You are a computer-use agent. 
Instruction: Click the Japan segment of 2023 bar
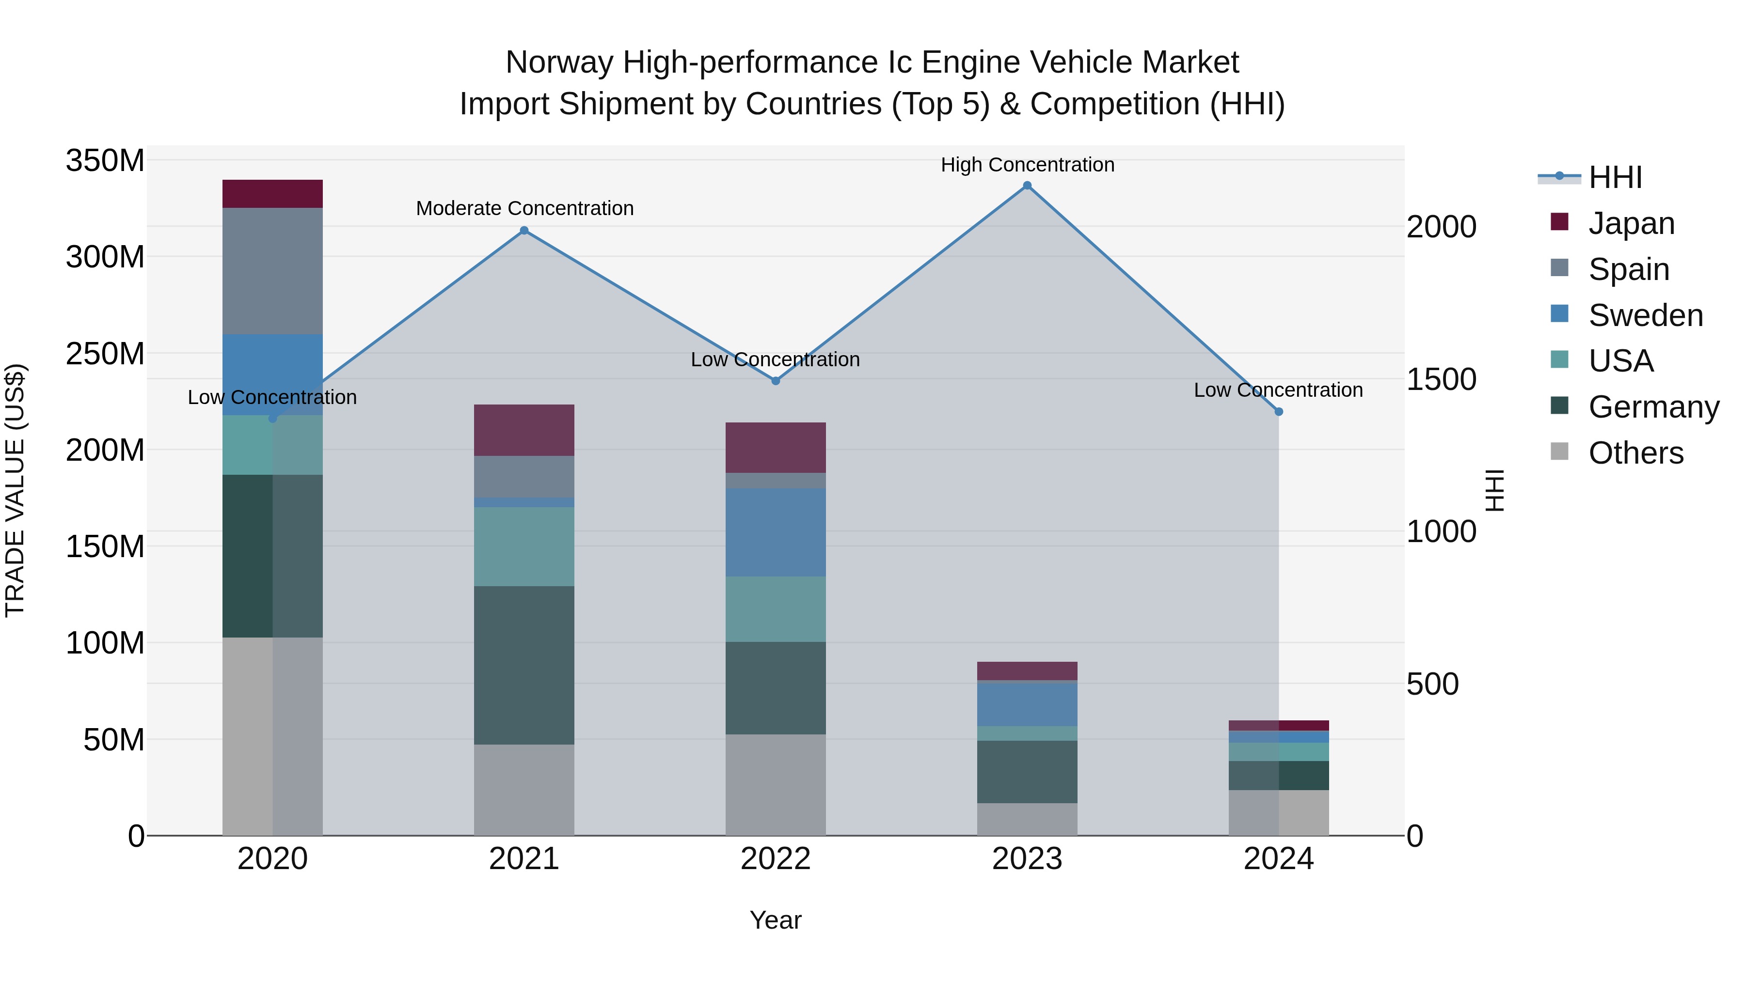(1027, 671)
